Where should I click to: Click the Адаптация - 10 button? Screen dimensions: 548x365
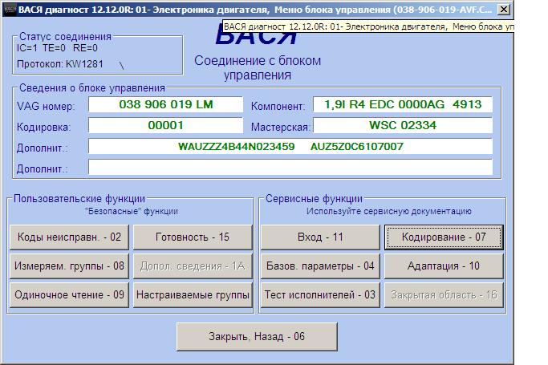444,266
